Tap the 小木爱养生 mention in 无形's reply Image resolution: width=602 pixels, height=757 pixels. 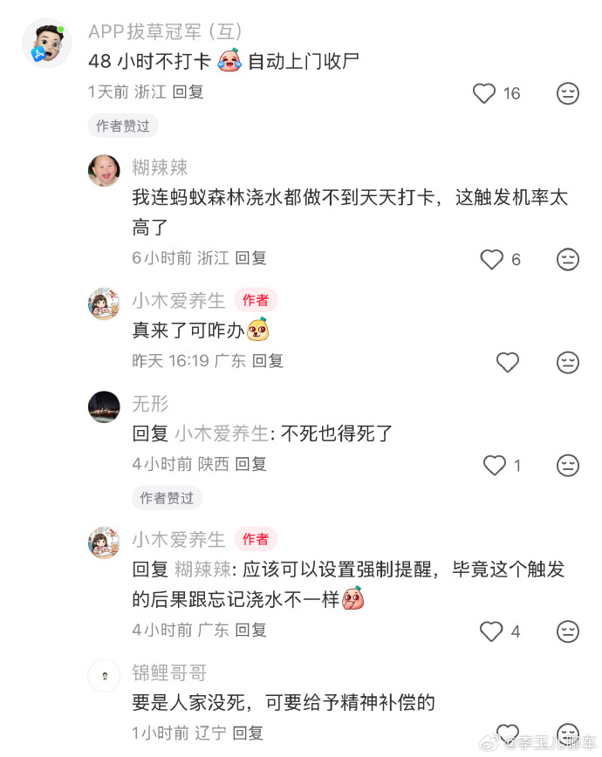coord(222,433)
